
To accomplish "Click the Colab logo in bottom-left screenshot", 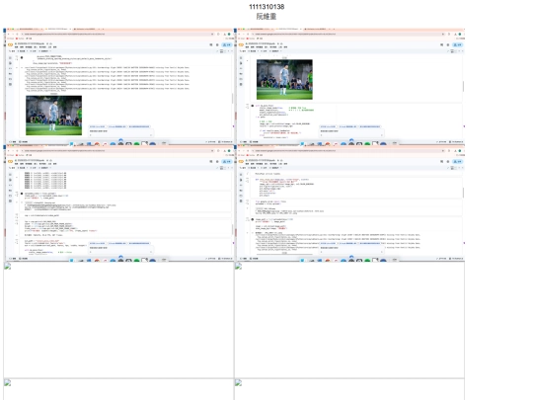I will coord(10,162).
